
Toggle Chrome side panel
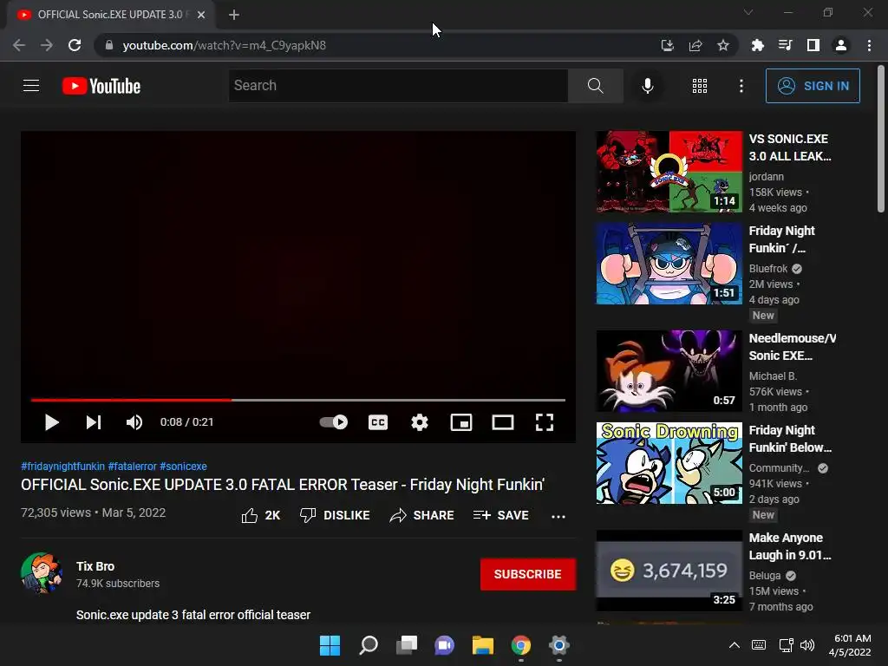813,45
